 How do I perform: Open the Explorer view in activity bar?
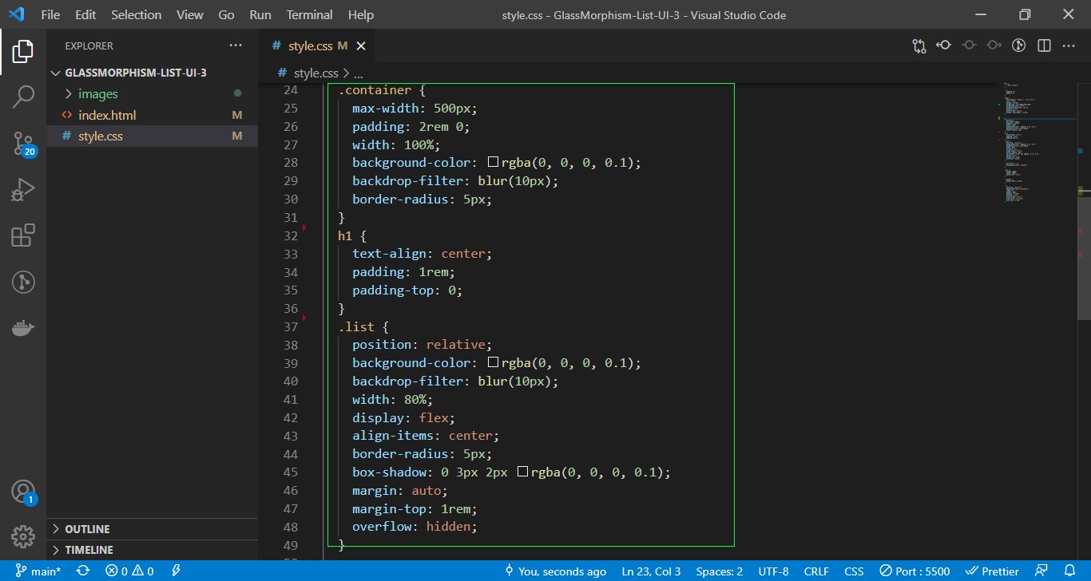pos(23,52)
